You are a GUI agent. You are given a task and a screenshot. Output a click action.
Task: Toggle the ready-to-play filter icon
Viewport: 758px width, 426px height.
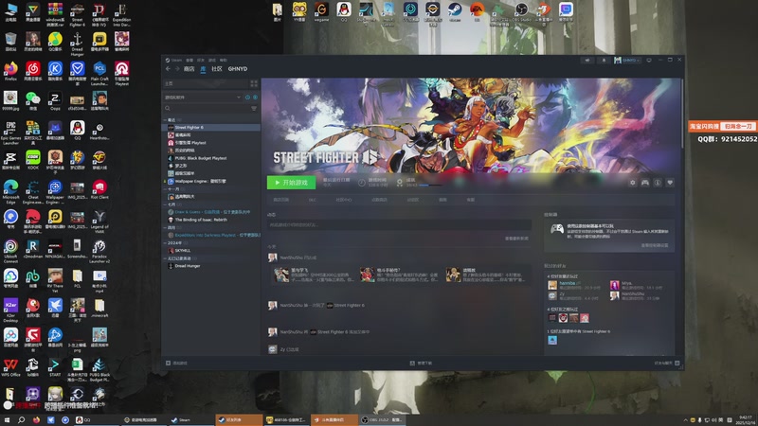tap(255, 98)
